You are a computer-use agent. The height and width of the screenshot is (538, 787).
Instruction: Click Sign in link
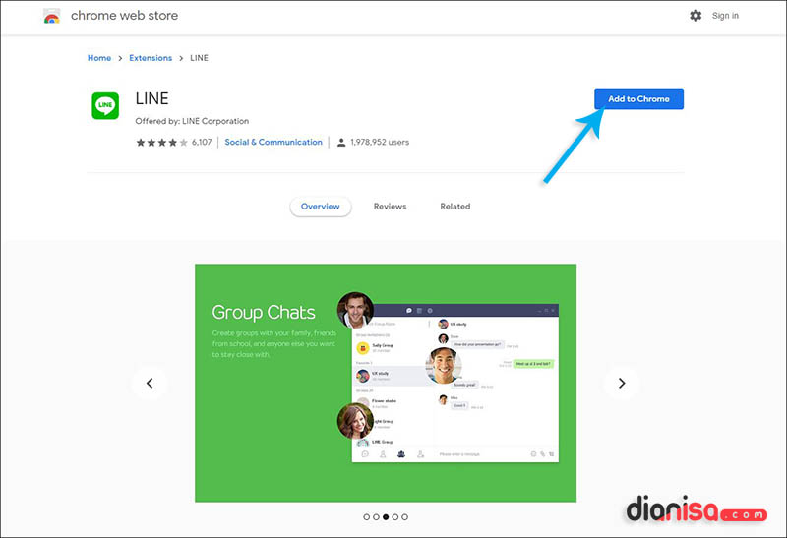point(725,16)
